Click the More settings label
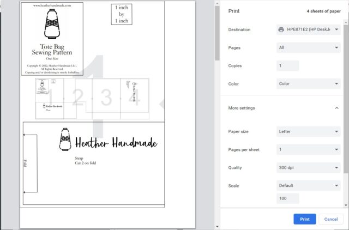This screenshot has height=230, width=349. pos(242,108)
